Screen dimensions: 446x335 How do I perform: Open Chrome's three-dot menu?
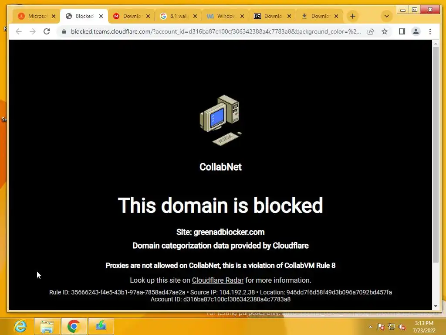pyautogui.click(x=430, y=31)
